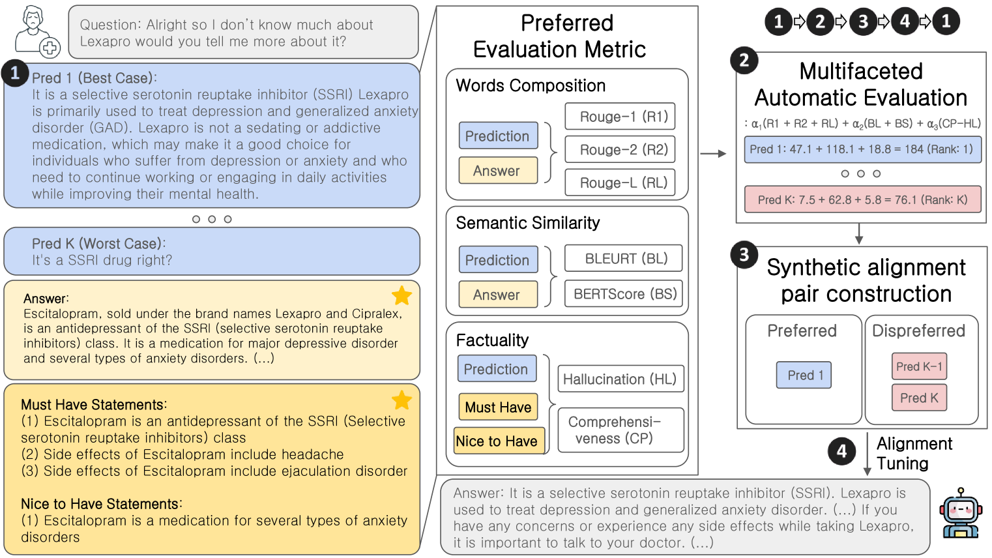Click the robot assistant icon
This screenshot has width=992, height=558.
pyautogui.click(x=961, y=513)
